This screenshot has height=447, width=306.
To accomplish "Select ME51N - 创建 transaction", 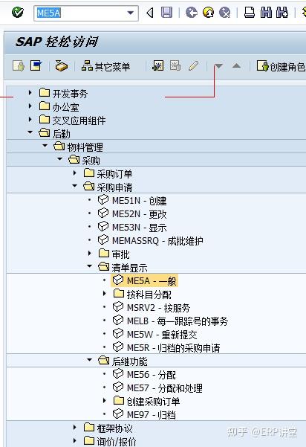I will pos(139,201).
